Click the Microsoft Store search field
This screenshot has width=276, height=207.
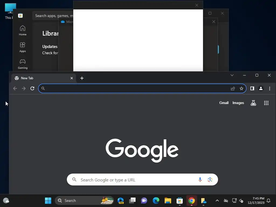tap(53, 16)
